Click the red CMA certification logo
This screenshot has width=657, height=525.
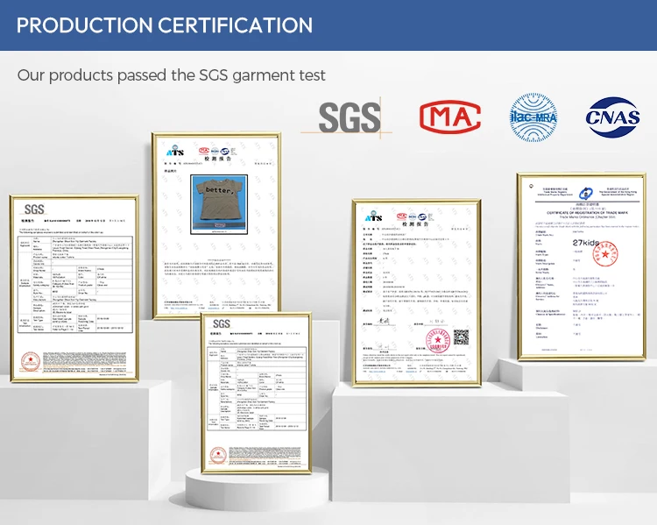tap(449, 117)
